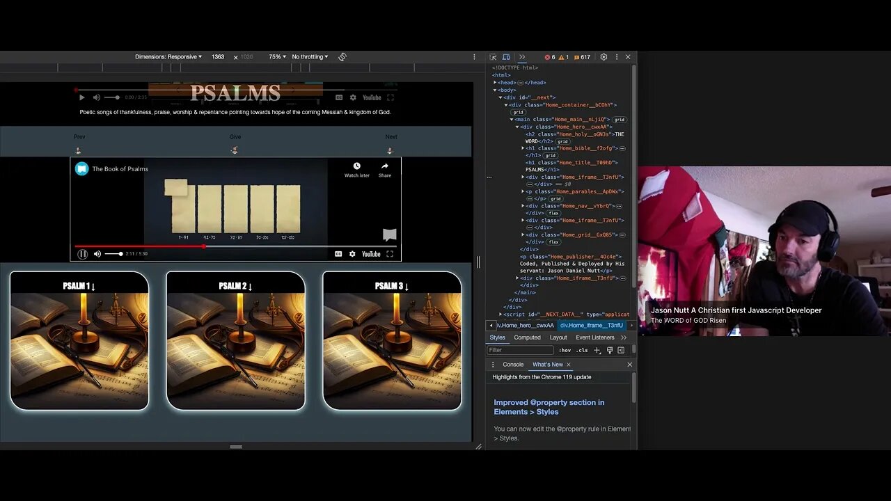Click YouTube logo on Book of Psalms video
This screenshot has width=891, height=501.
371,254
